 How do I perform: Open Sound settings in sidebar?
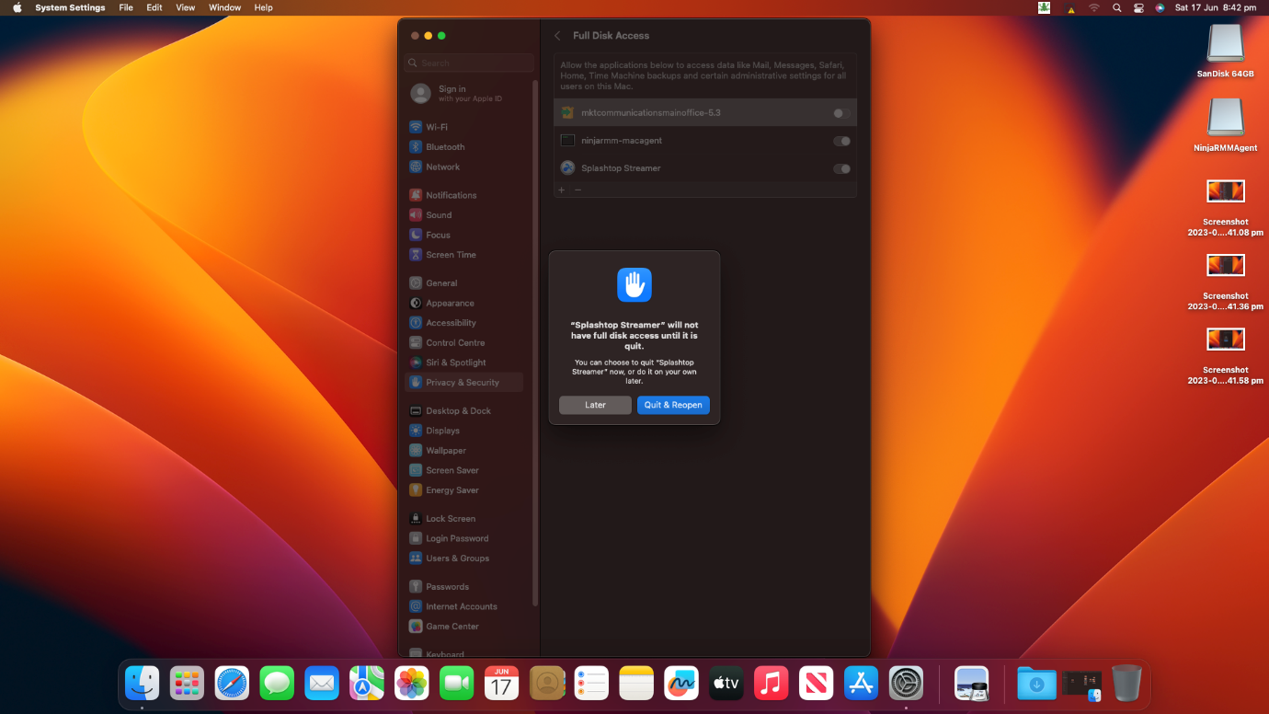click(464, 215)
